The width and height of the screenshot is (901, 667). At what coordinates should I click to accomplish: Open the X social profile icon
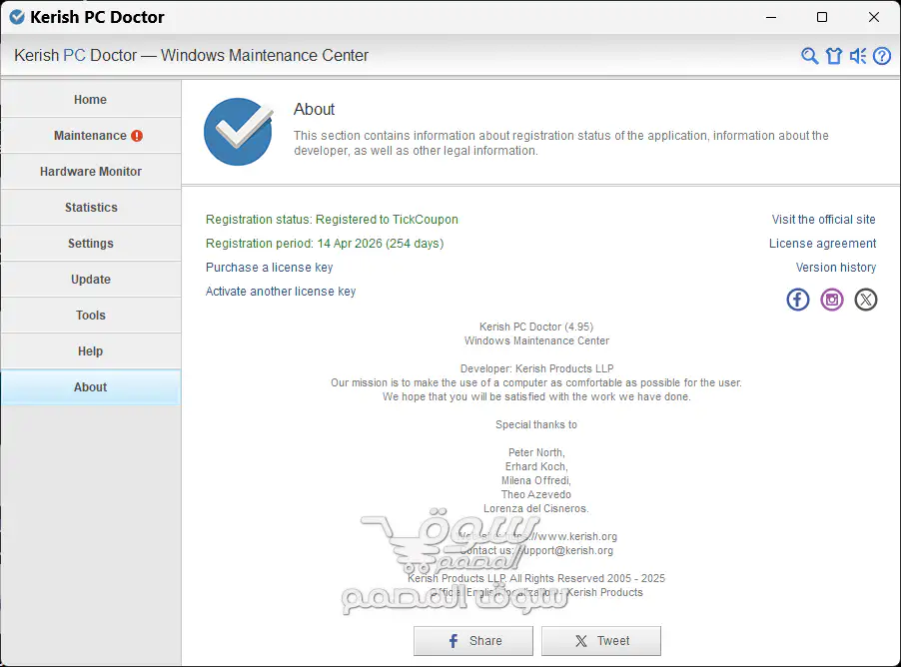[x=865, y=299]
